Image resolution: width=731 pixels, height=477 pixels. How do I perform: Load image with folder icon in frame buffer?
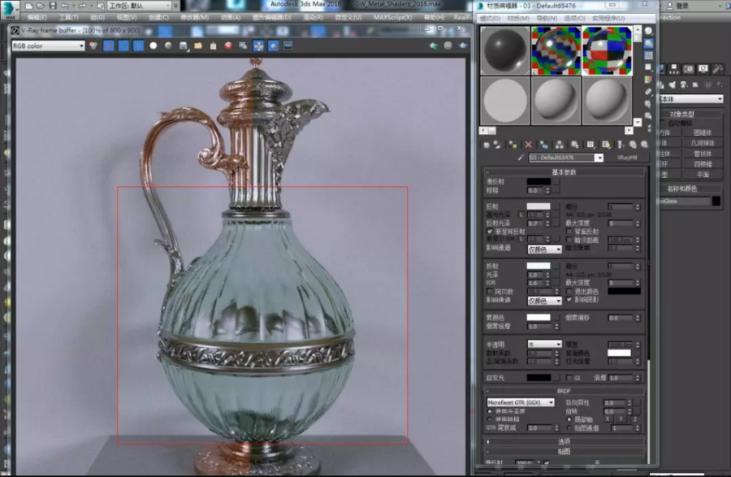click(x=198, y=46)
